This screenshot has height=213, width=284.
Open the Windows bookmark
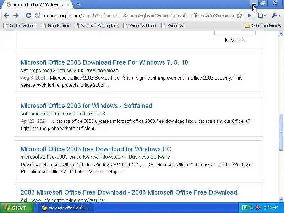tap(172, 26)
